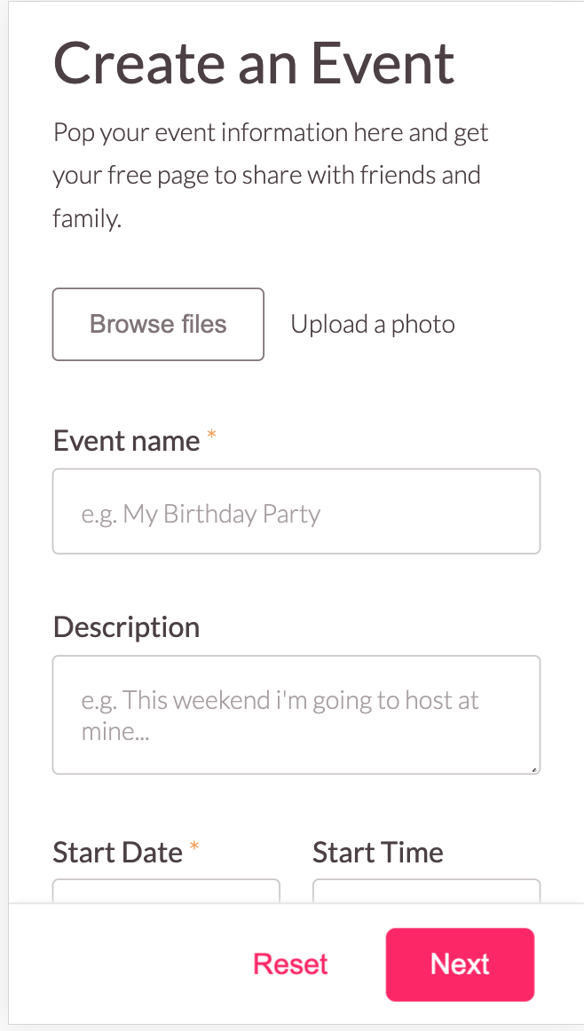Click Upload a photo
The image size is (584, 1031).
click(x=373, y=324)
